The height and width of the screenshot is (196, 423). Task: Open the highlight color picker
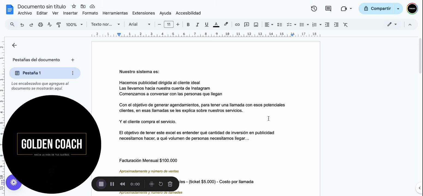(x=226, y=24)
